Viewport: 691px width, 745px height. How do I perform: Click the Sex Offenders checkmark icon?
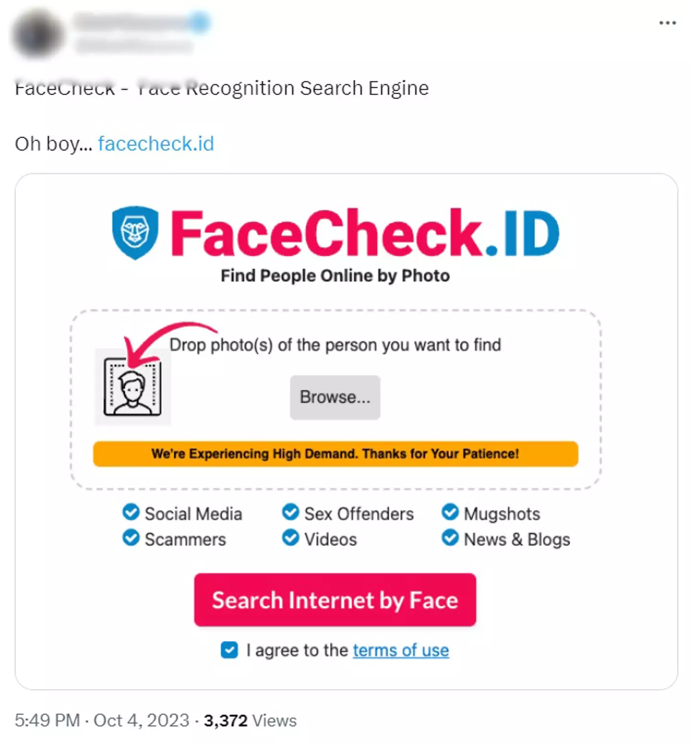pyautogui.click(x=290, y=513)
